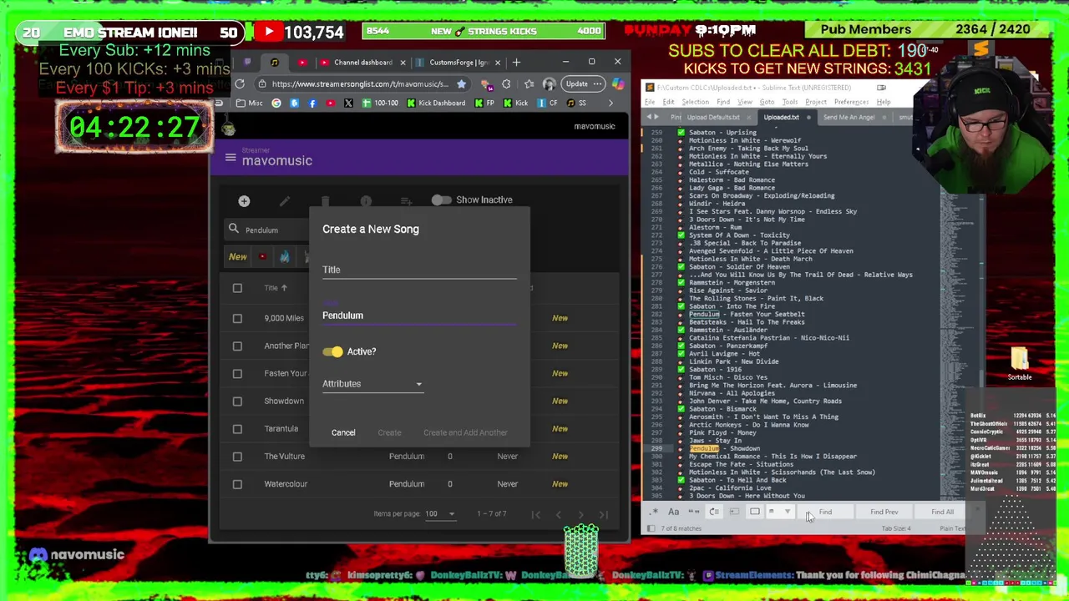Check the box for Watercolour
Viewport: 1069px width, 601px height.
tap(237, 483)
